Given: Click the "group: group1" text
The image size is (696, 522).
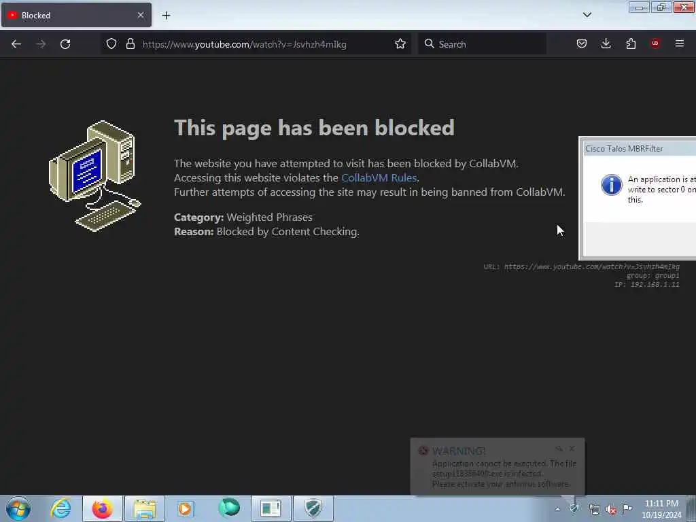Looking at the screenshot, I should coord(652,276).
